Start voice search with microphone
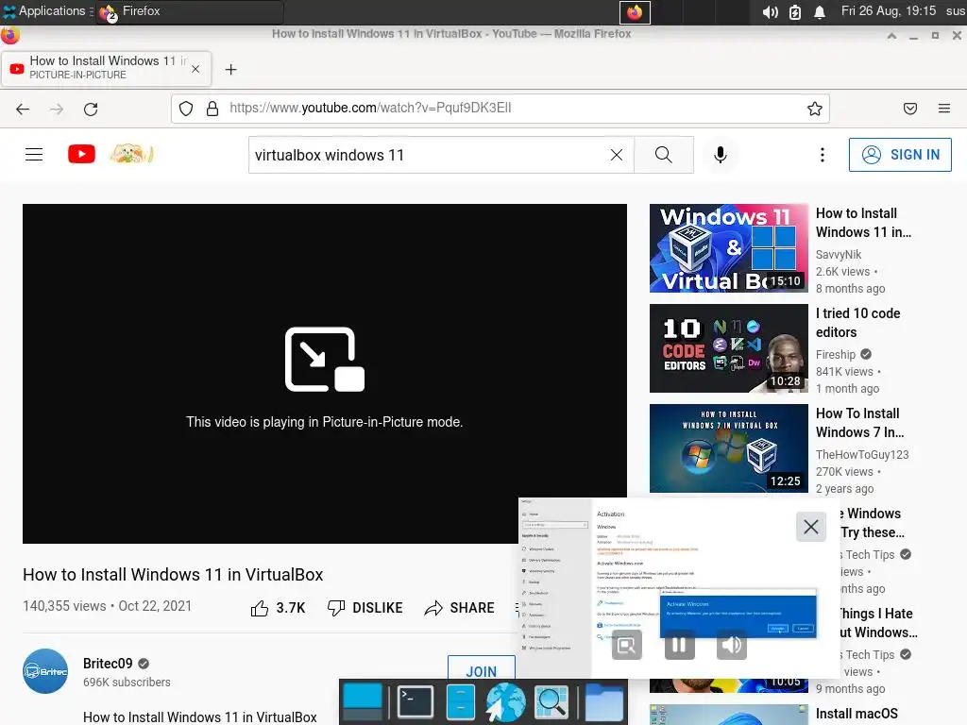 tap(720, 155)
